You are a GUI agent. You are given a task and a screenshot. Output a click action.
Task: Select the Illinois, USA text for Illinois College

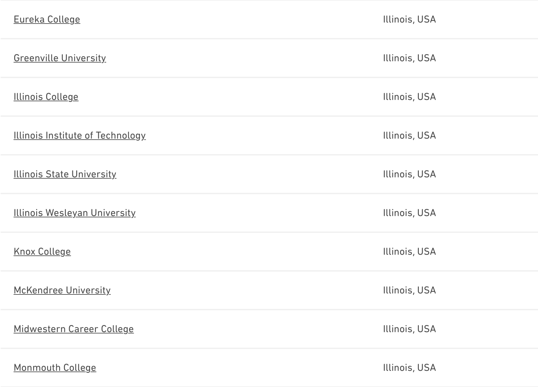[409, 97]
